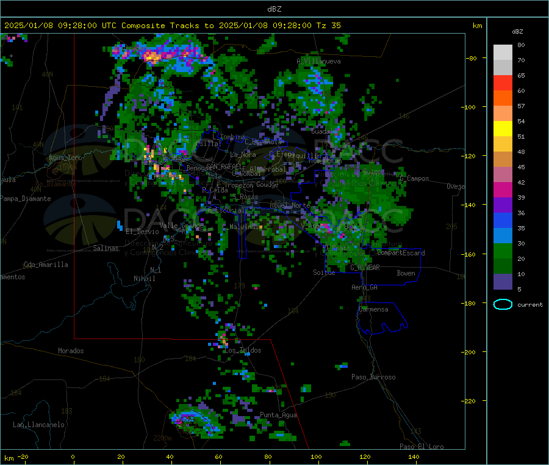Click the CompantEscard map label

click(401, 253)
